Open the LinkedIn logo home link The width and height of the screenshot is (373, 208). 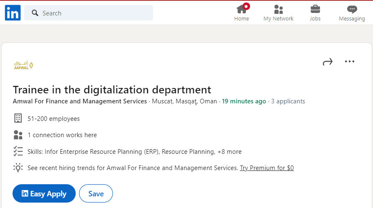coord(13,13)
